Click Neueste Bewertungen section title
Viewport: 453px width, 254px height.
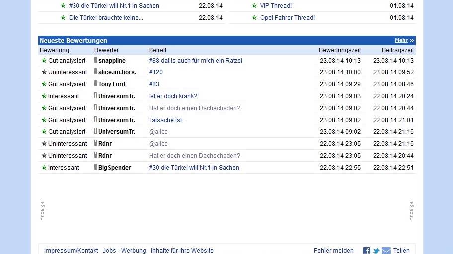point(74,40)
